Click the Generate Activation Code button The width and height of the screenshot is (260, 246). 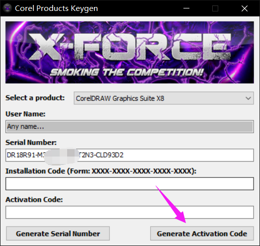pos(202,234)
